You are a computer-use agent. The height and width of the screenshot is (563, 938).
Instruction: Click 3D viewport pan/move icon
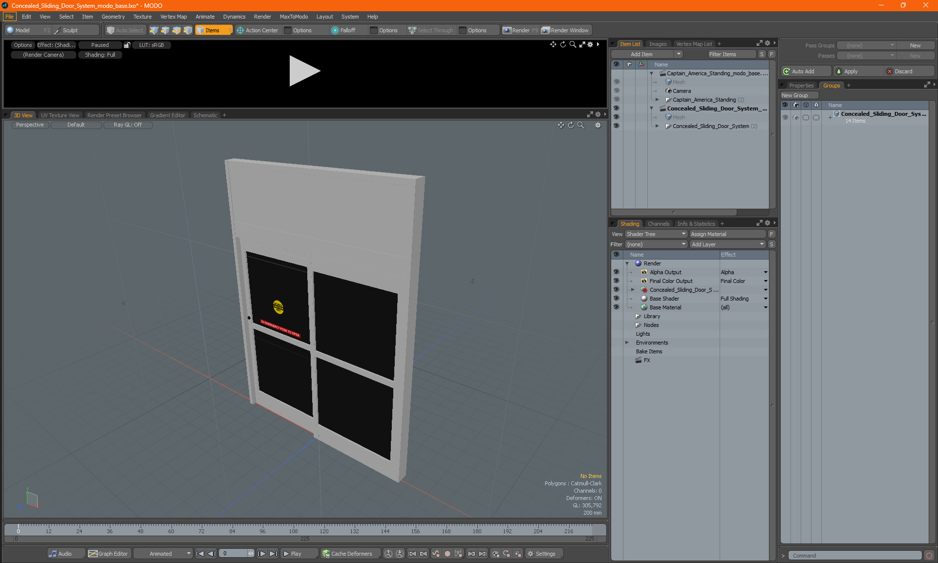(x=561, y=125)
